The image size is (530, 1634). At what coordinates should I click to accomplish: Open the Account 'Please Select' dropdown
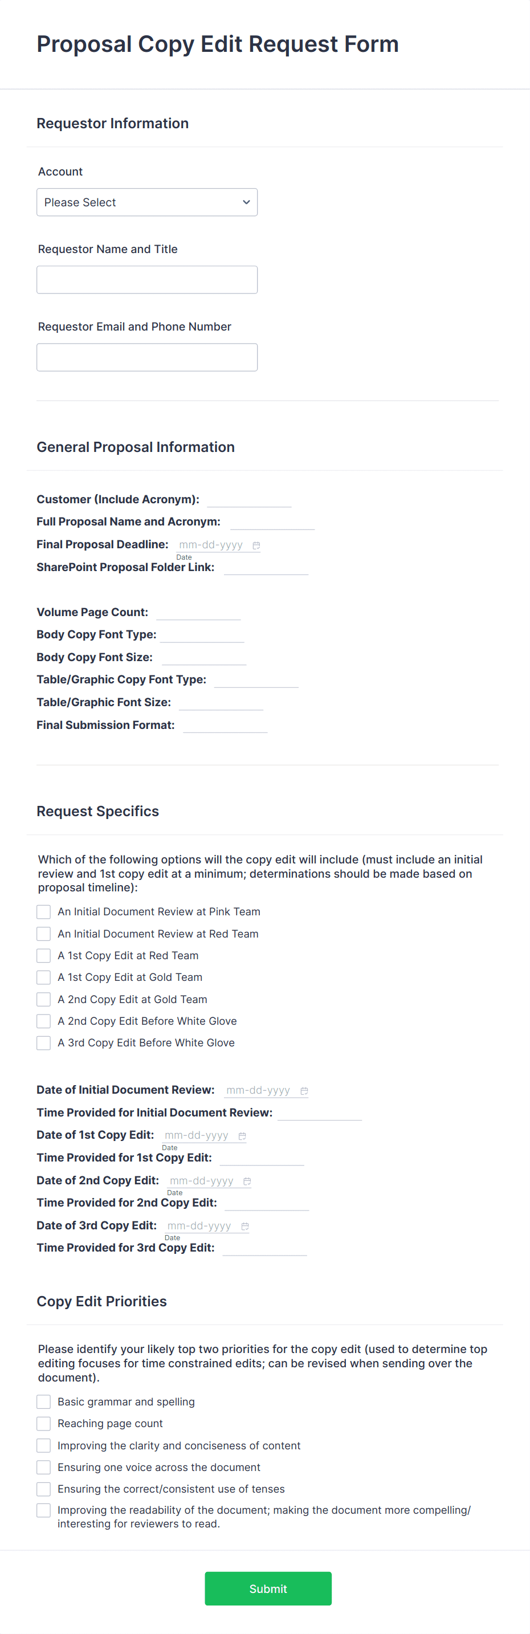[x=146, y=202]
